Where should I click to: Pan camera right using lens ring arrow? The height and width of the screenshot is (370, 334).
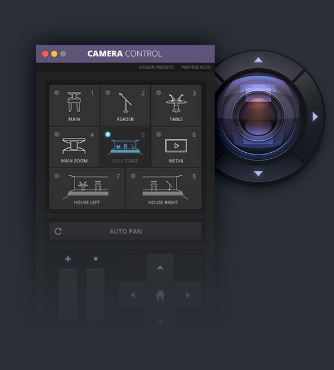point(315,117)
